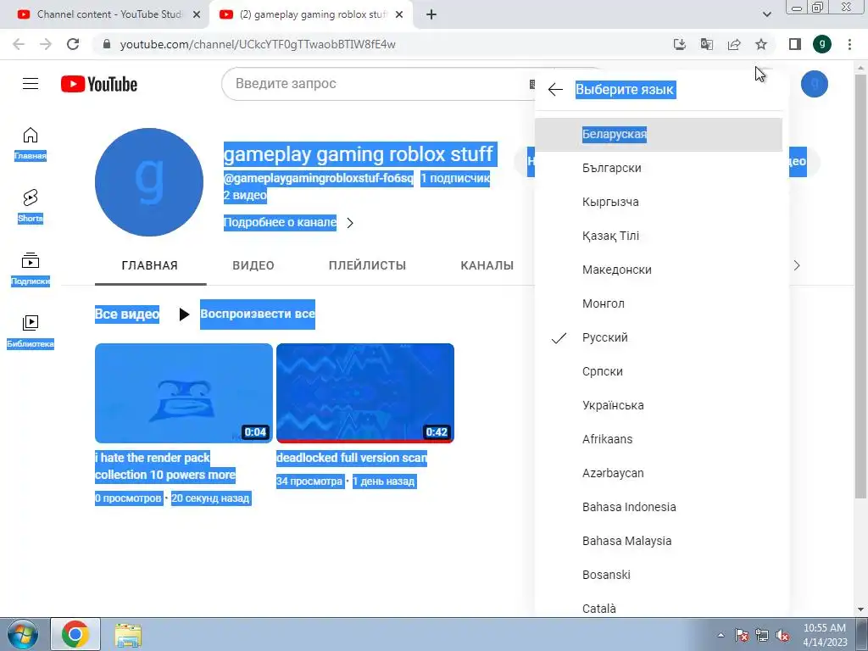Select Български language
Viewport: 868px width, 651px height.
[x=658, y=169]
